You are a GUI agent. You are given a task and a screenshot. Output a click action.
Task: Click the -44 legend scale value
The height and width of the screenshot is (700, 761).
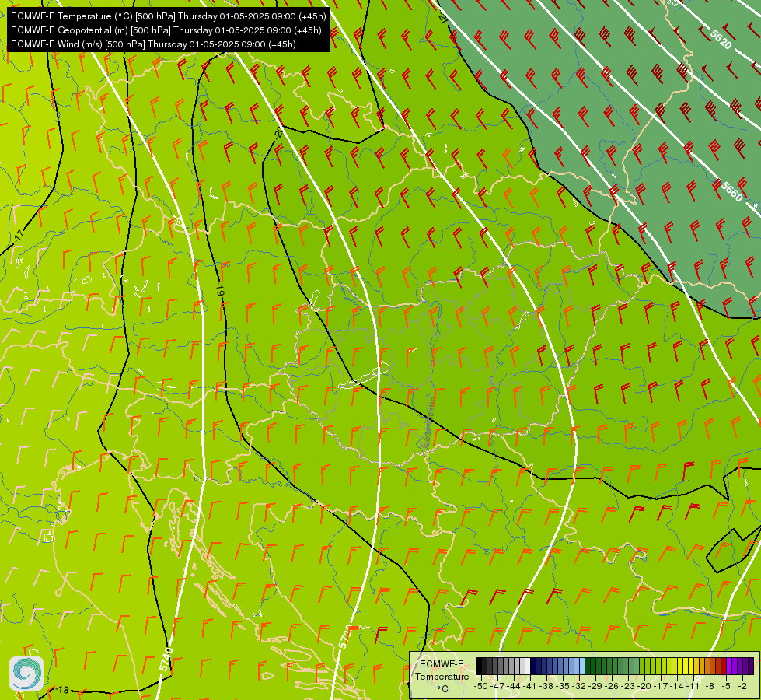(514, 686)
